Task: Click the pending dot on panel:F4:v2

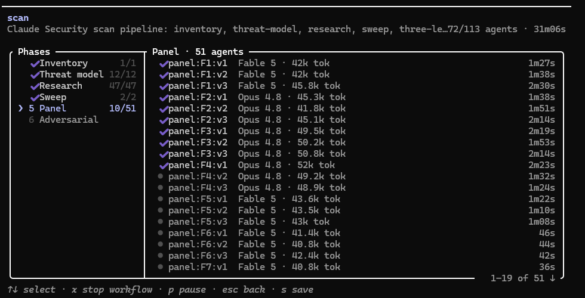Action: point(161,176)
